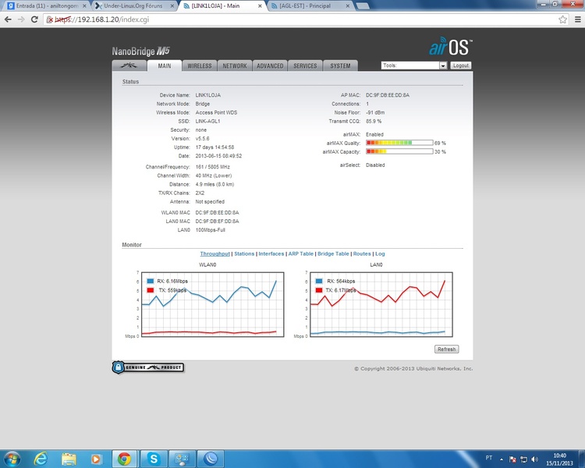585x468 pixels.
Task: Click the Device Name value LINK1LOJA
Action: tap(207, 95)
